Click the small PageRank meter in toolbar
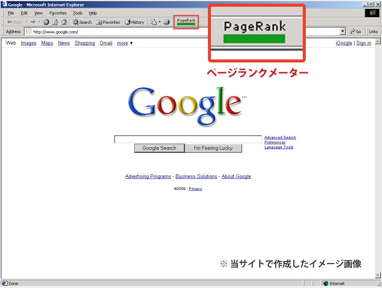This screenshot has height=288, width=382. (x=186, y=22)
